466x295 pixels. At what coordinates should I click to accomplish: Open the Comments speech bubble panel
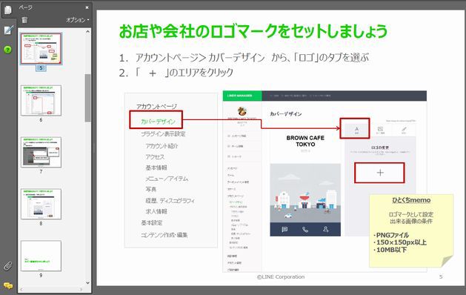point(8,286)
